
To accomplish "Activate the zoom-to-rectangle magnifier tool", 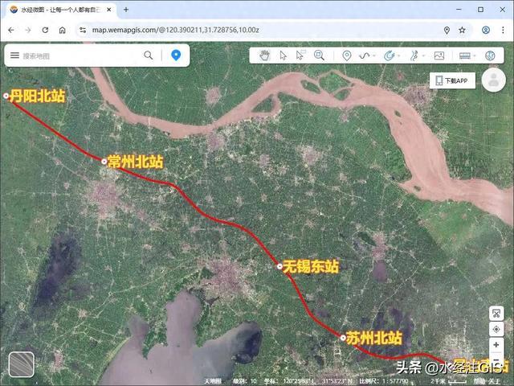I will 319,55.
